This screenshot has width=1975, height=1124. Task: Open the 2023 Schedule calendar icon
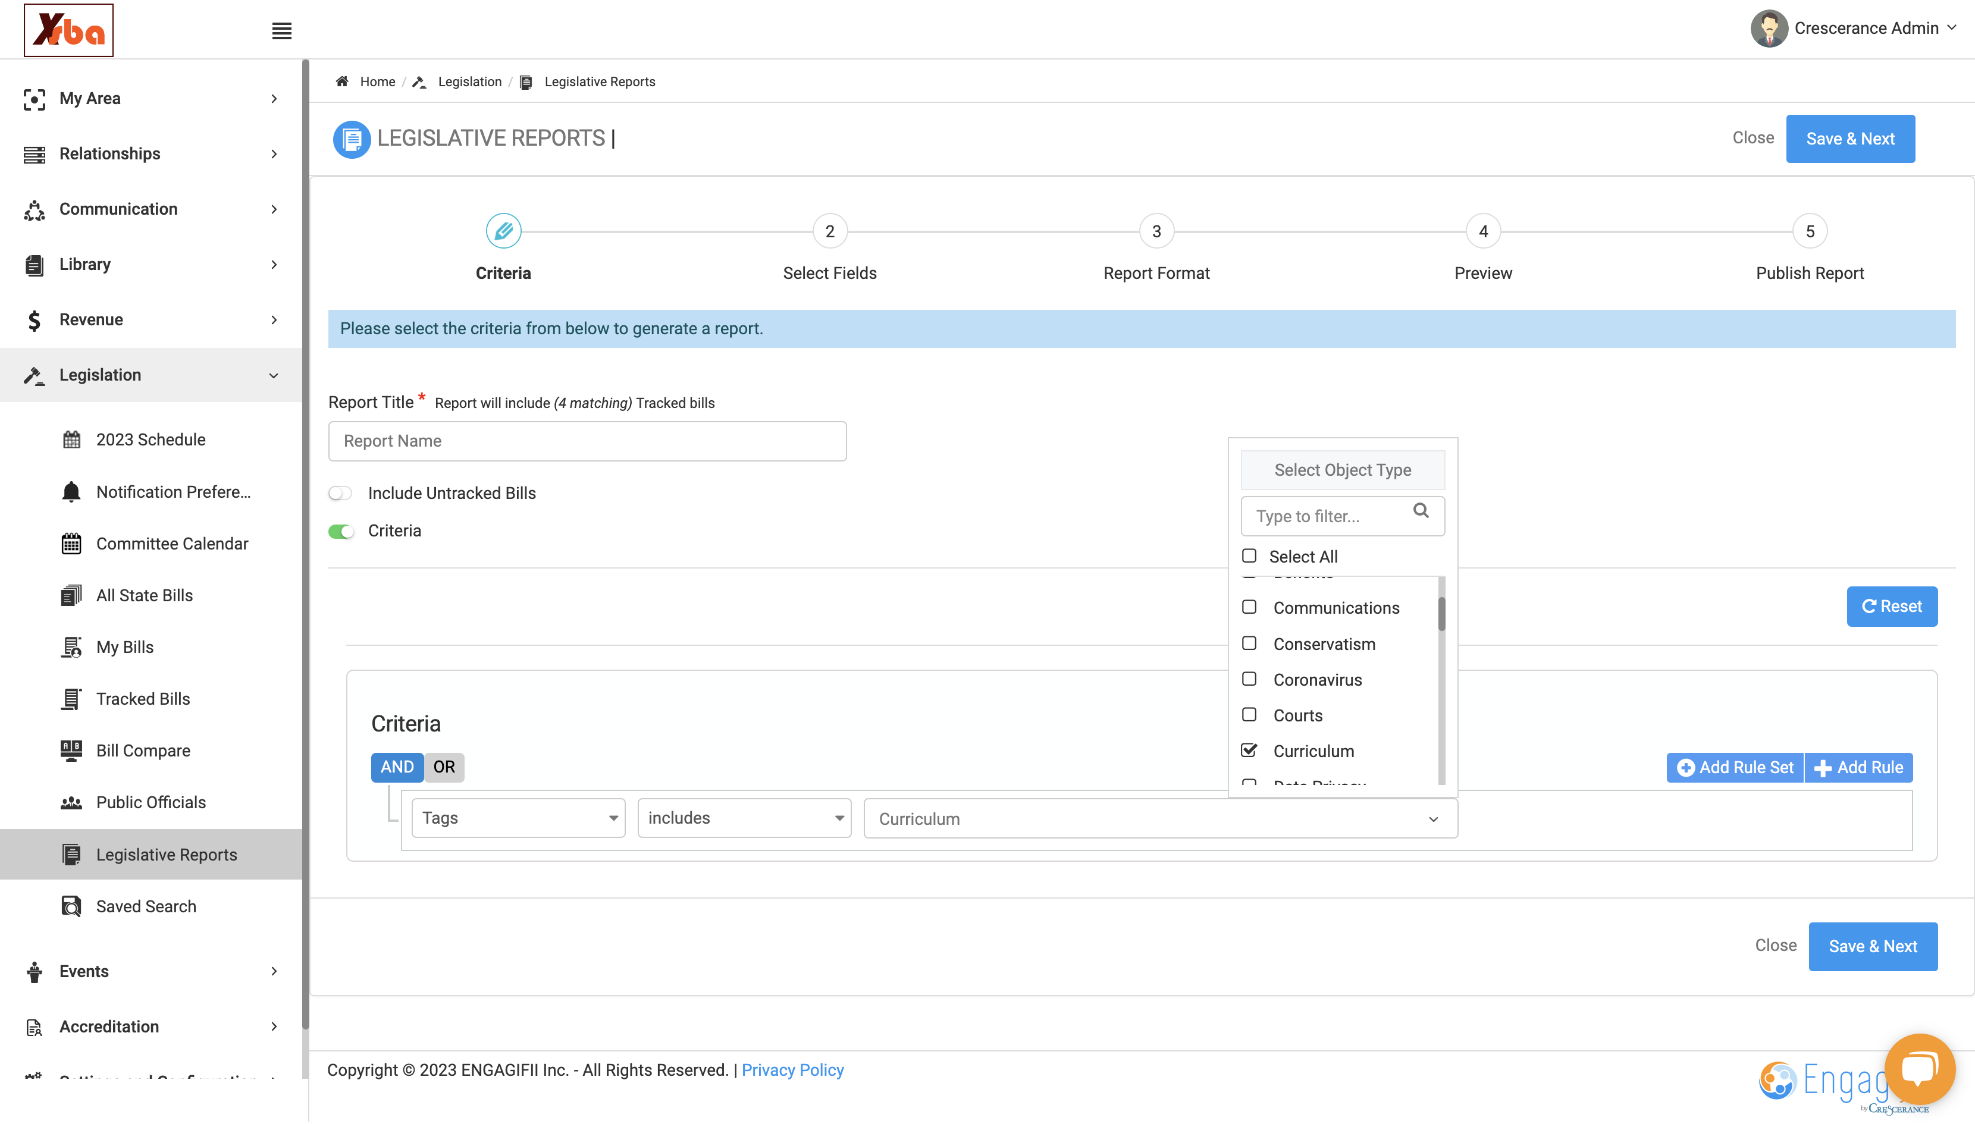coord(71,439)
